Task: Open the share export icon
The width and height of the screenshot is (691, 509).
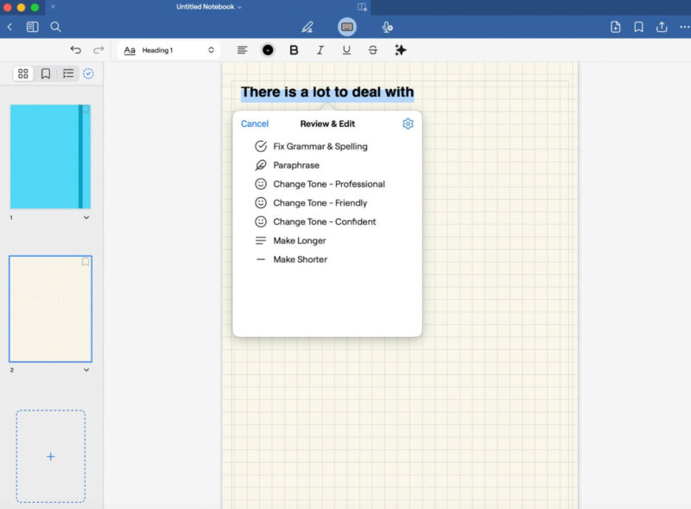Action: click(x=662, y=27)
